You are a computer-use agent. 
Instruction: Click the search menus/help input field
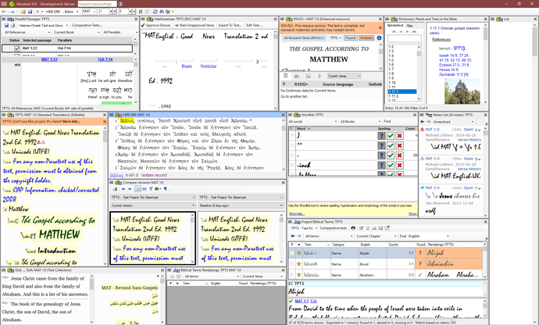pyautogui.click(x=97, y=4)
